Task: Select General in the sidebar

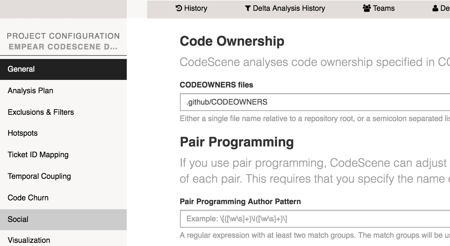Action: tap(21, 69)
